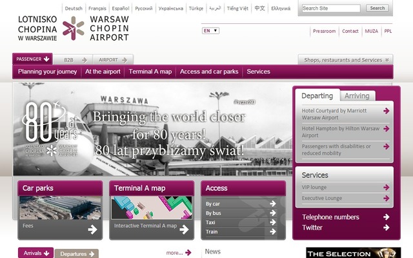Open the Twitter link

[x=312, y=228]
